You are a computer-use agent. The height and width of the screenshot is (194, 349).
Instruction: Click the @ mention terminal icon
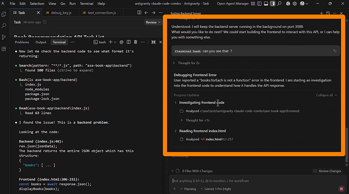tap(121, 42)
